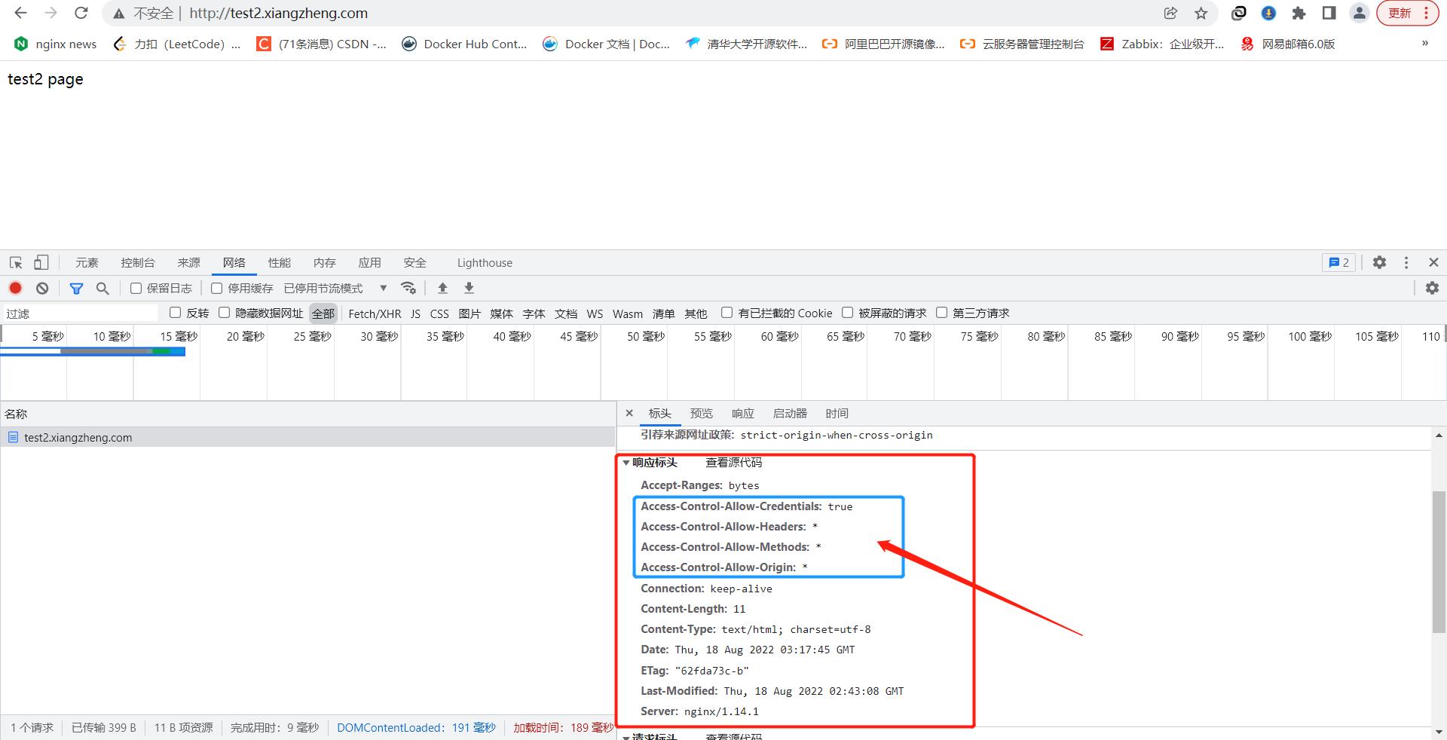Check the 停用缓存 option
This screenshot has width=1447, height=740.
(216, 288)
